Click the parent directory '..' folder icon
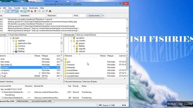Image resolution: width=193 pixels, height=108 pixels. tap(66, 59)
